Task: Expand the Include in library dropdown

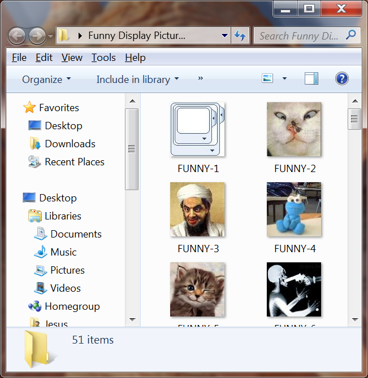Action: click(x=137, y=80)
